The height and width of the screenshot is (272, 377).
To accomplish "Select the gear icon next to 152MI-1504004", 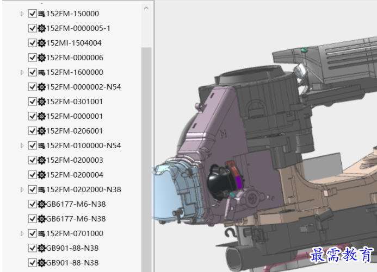I will coord(41,43).
